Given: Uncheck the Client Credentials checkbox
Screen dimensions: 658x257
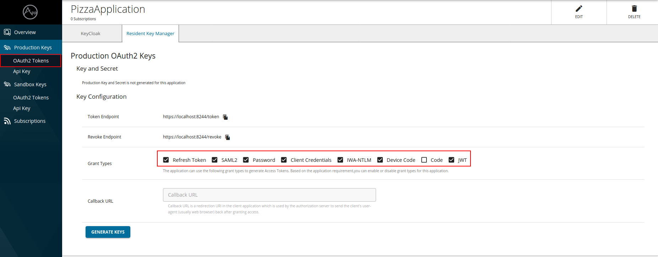Looking at the screenshot, I should tap(284, 160).
